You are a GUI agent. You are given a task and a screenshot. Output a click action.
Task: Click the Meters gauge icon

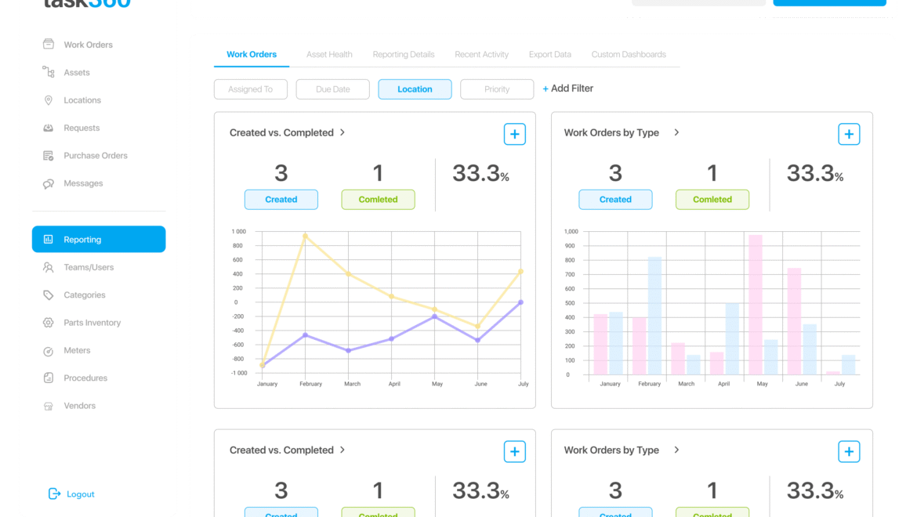tap(49, 351)
